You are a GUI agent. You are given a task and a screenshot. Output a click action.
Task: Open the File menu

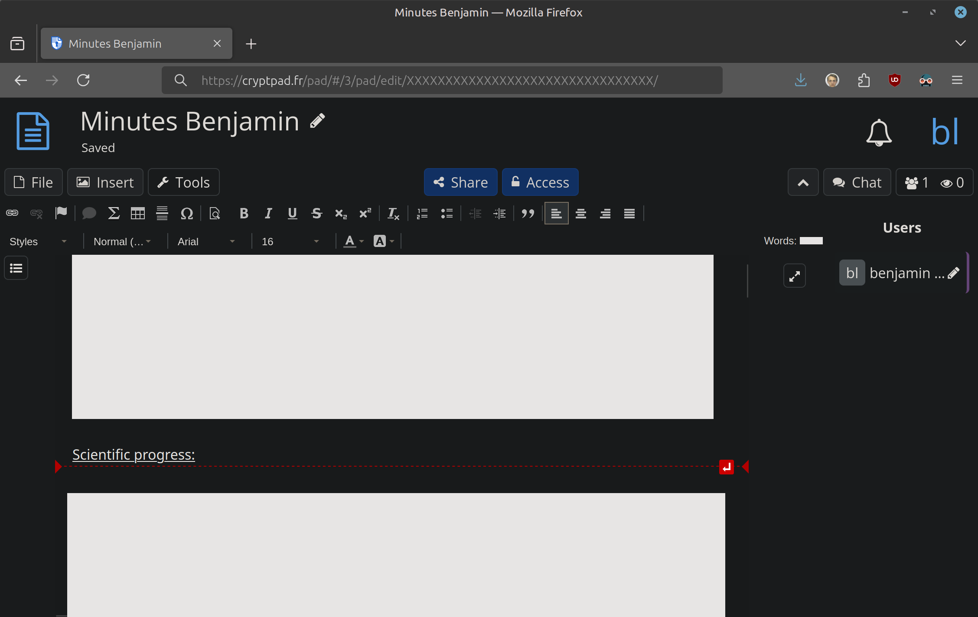[33, 182]
